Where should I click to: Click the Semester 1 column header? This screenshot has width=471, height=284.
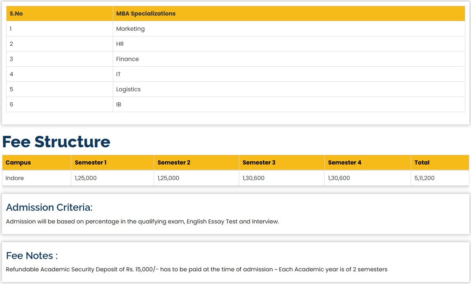[91, 162]
